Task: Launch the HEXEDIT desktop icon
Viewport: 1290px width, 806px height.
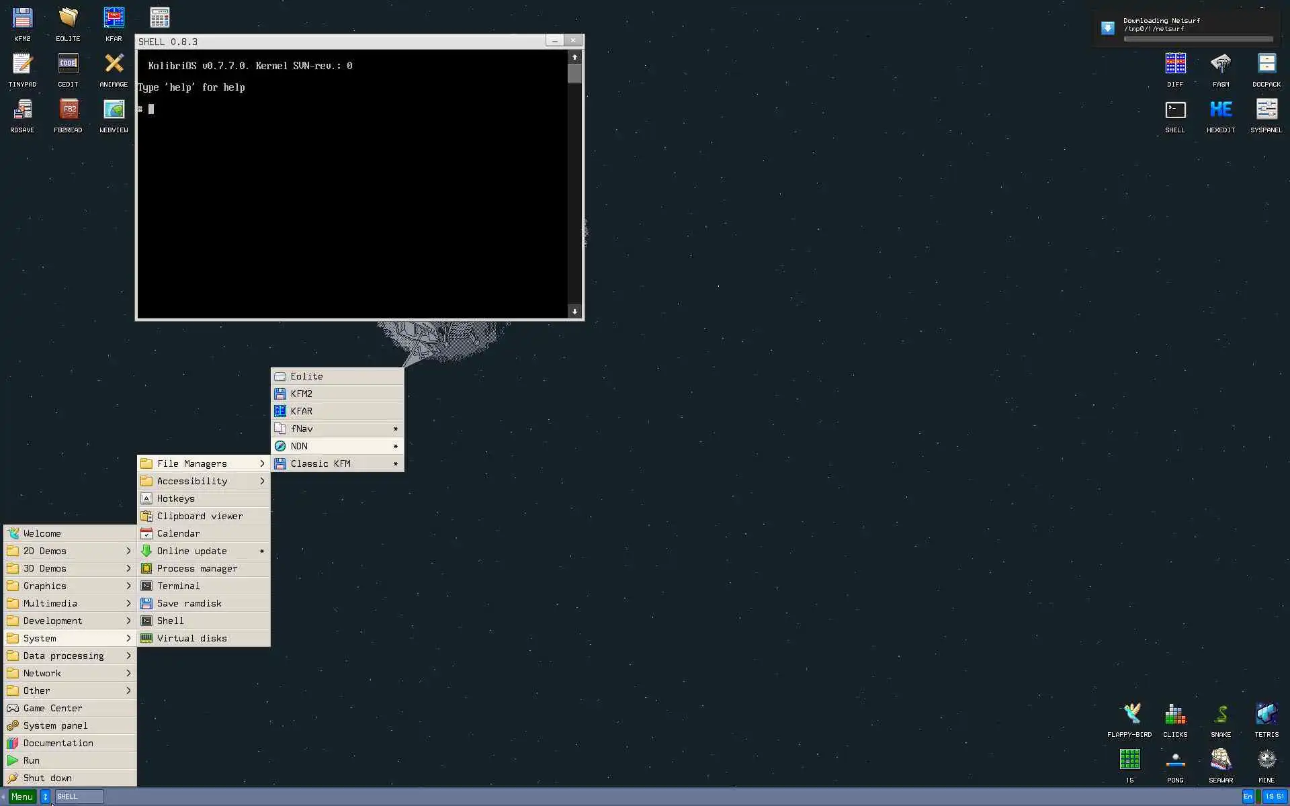Action: 1220,110
